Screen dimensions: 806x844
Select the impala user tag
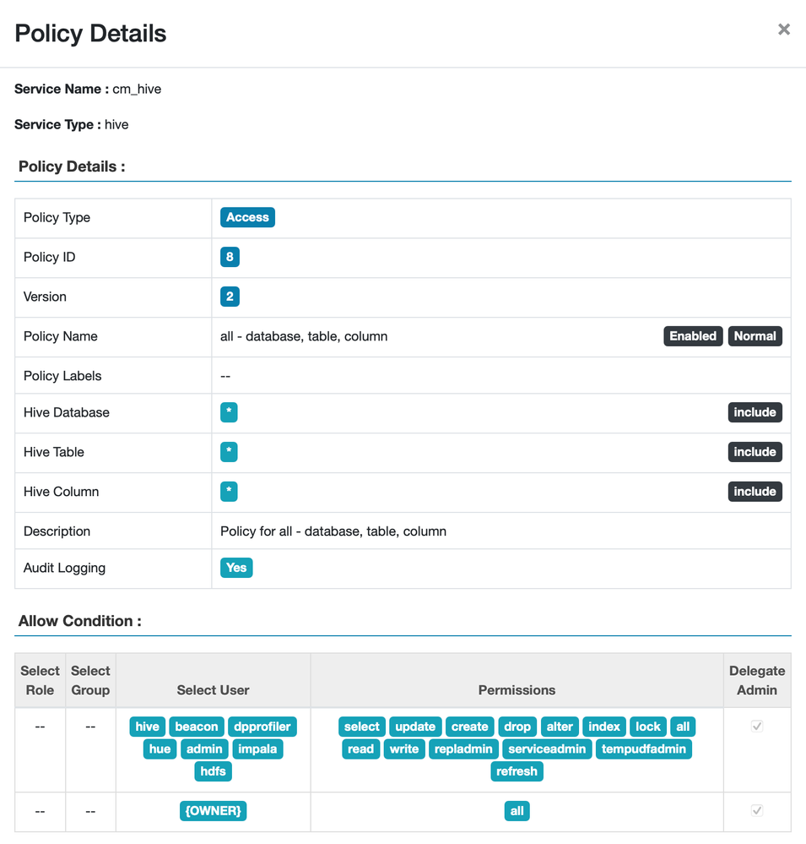(257, 749)
